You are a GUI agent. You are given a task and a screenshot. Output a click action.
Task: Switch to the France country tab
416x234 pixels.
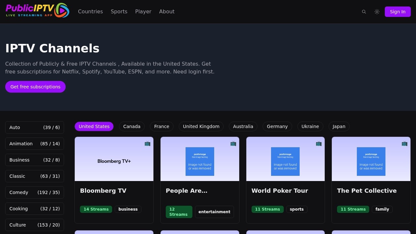[162, 126]
